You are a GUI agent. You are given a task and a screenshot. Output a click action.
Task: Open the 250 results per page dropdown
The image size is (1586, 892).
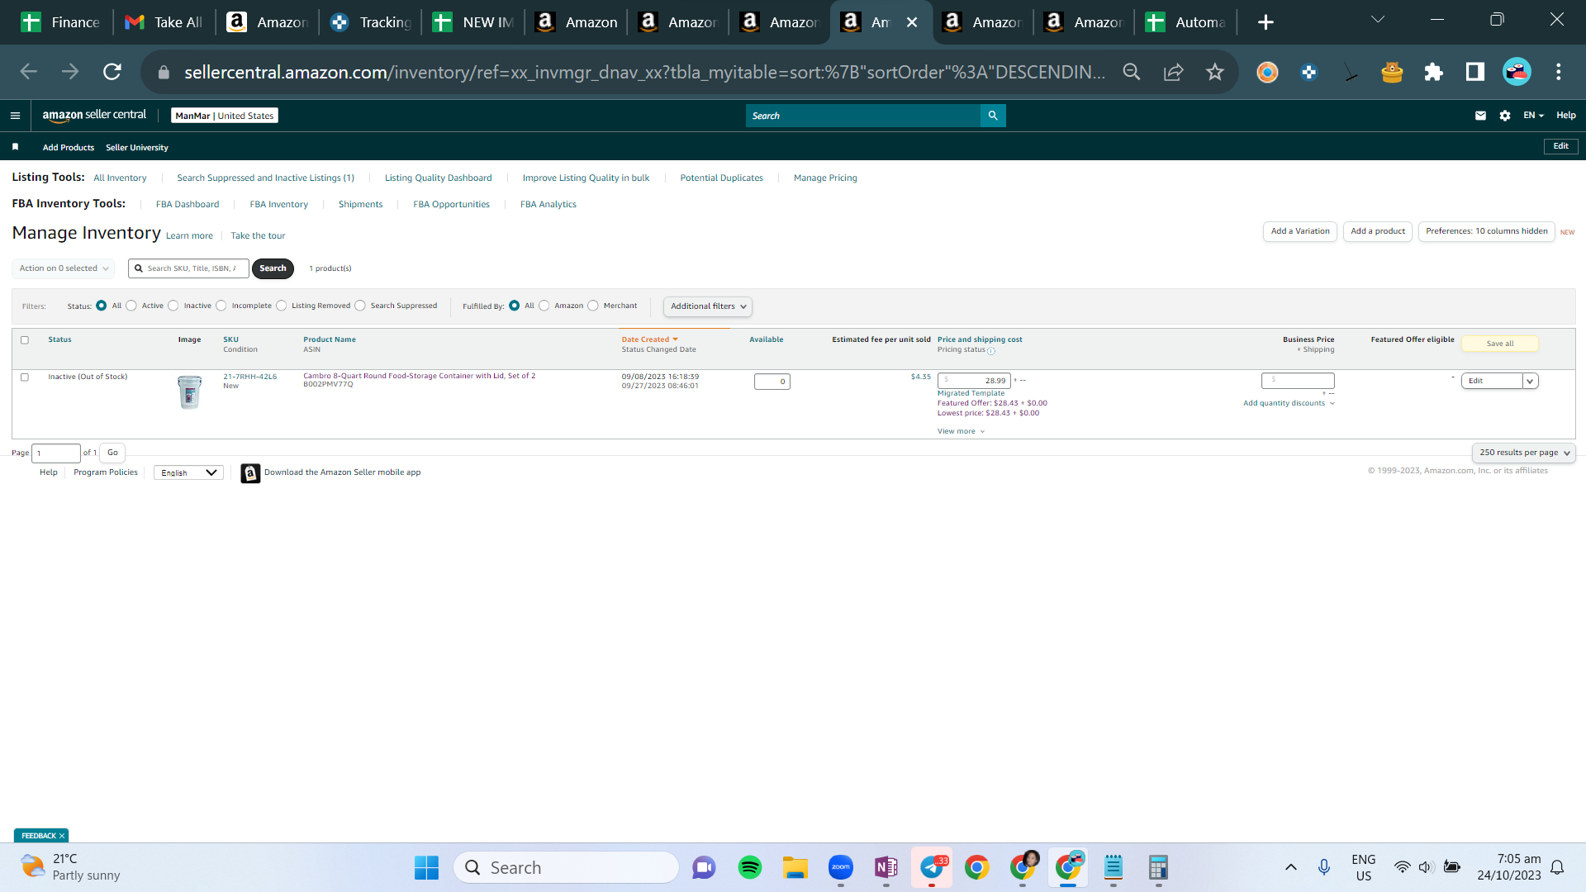tap(1523, 453)
